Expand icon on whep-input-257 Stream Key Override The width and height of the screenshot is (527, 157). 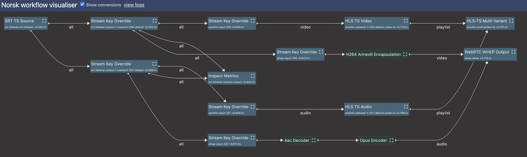[253, 138]
